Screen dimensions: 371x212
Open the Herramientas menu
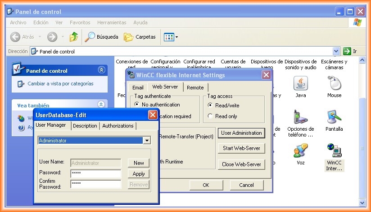point(112,22)
